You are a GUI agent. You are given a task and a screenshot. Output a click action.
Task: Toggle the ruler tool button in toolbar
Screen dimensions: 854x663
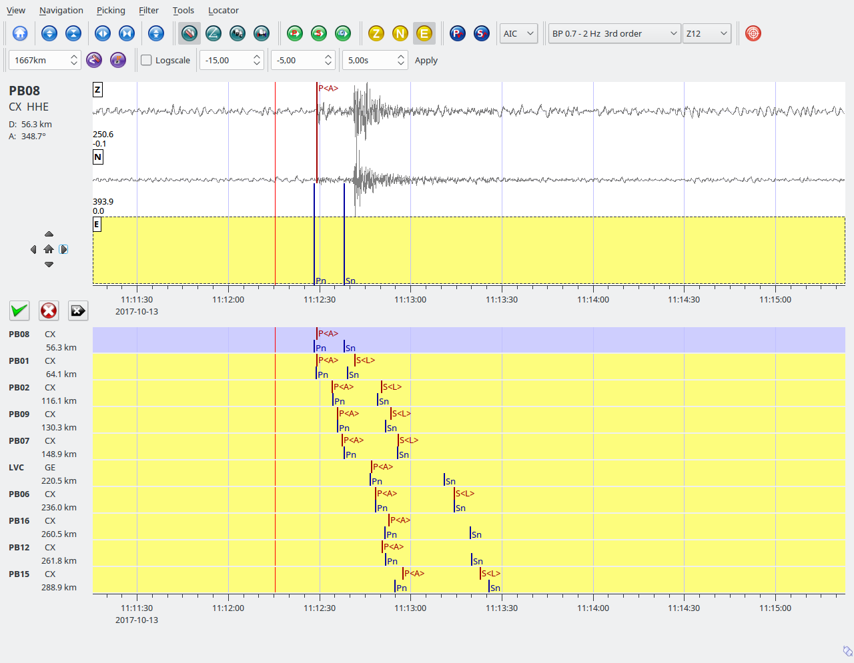[x=189, y=33]
